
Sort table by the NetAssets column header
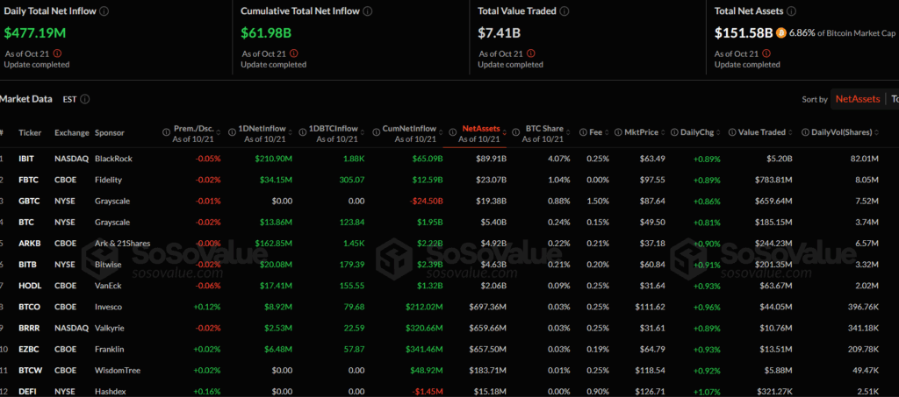click(480, 128)
